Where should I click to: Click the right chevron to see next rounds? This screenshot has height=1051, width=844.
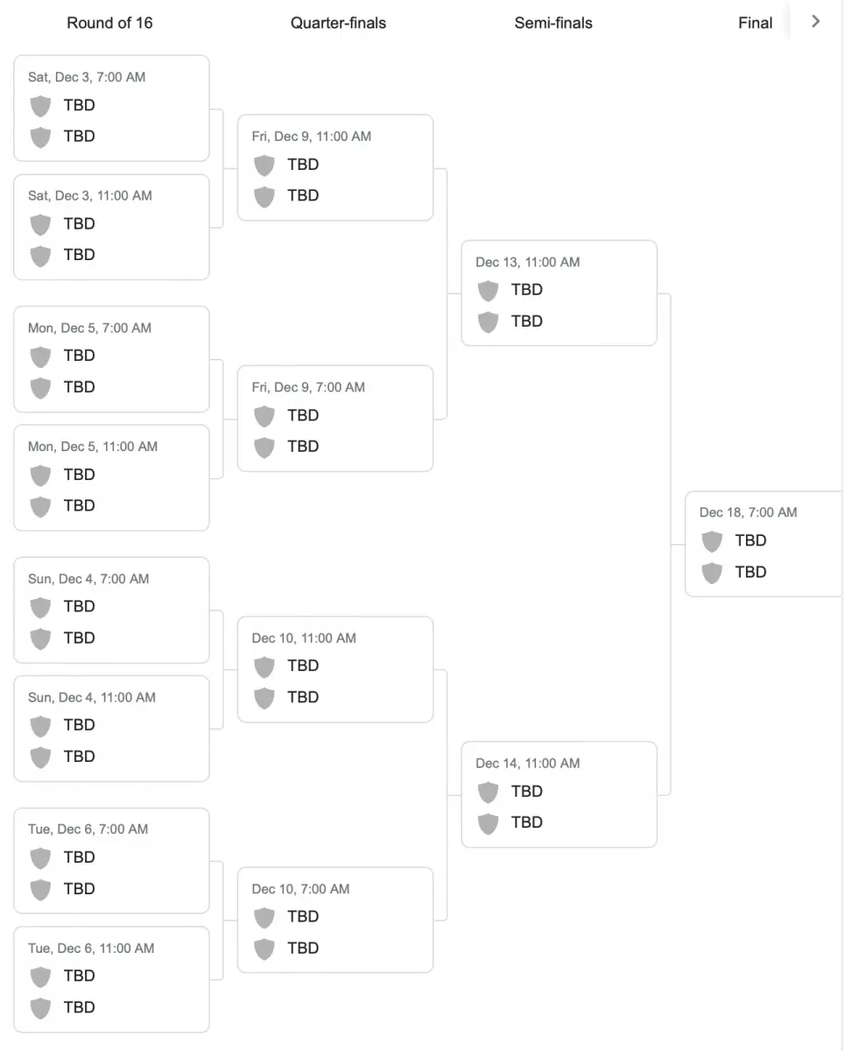click(816, 22)
